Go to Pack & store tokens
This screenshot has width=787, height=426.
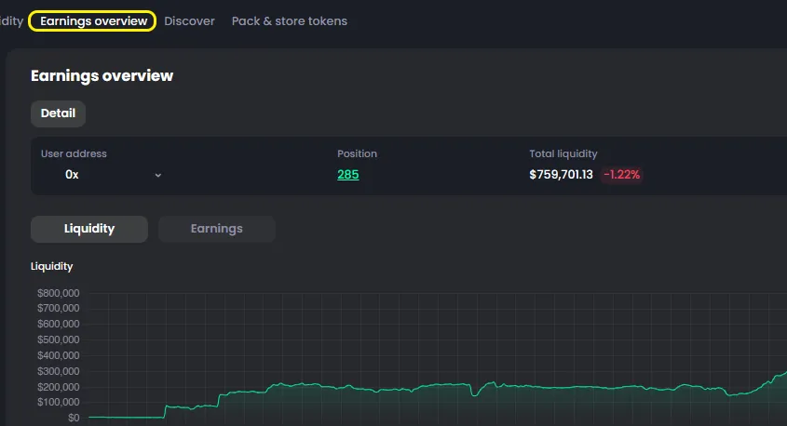(x=289, y=21)
